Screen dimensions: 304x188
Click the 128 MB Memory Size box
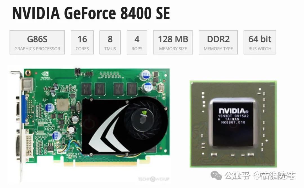click(173, 42)
